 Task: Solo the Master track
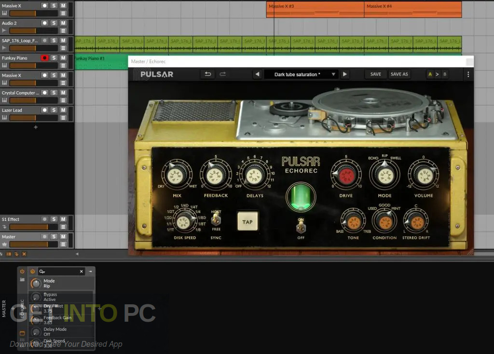(54, 236)
